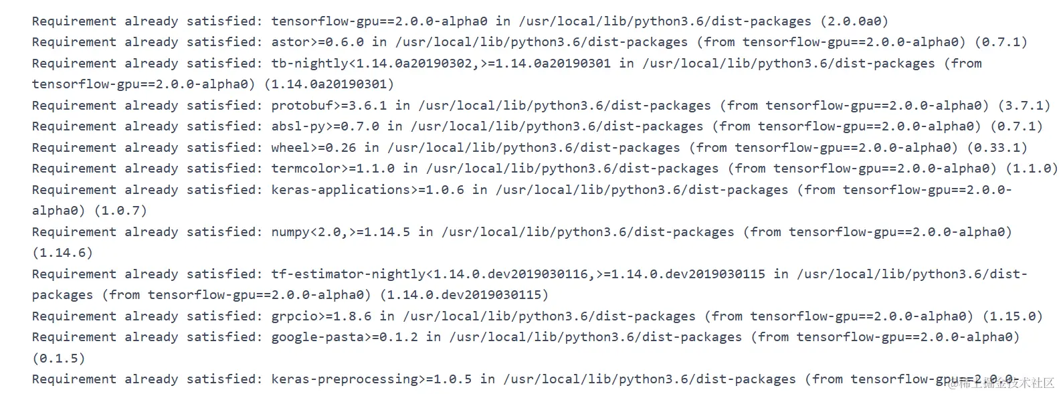Click the protobuf installed version (3.7.1)
The height and width of the screenshot is (394, 1059).
(1024, 106)
